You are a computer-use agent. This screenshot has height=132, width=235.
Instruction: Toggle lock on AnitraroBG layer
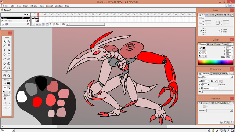coord(27,21)
